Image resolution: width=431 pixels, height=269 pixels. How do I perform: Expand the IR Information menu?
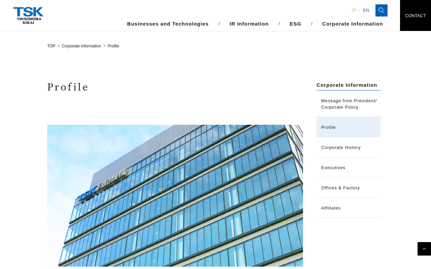[249, 24]
